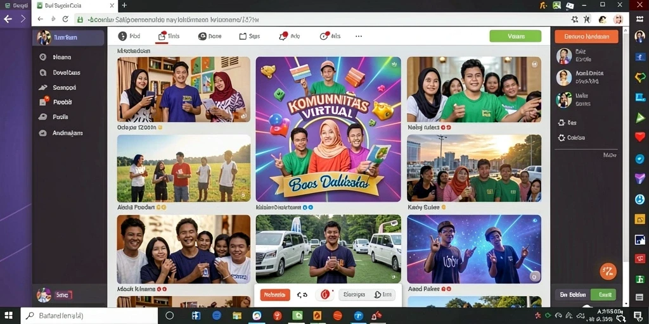Click the taskbar search box

coord(89,316)
